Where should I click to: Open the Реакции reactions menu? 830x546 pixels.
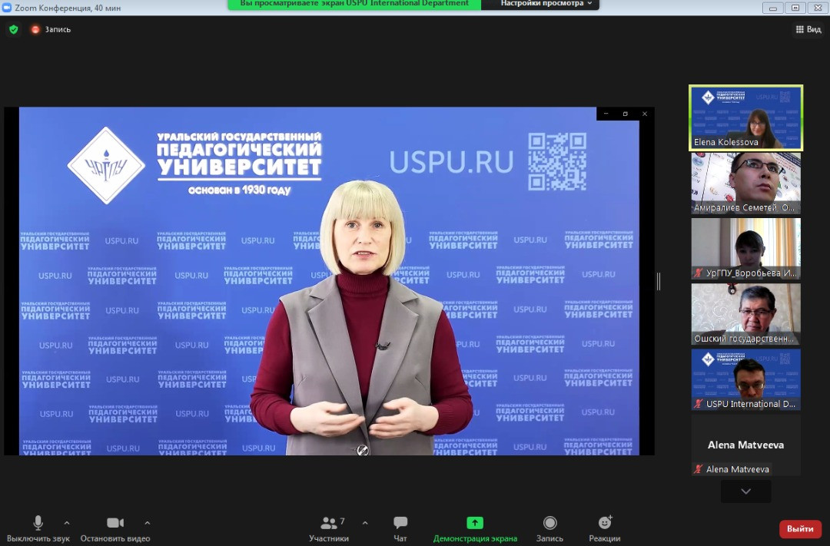click(x=605, y=528)
